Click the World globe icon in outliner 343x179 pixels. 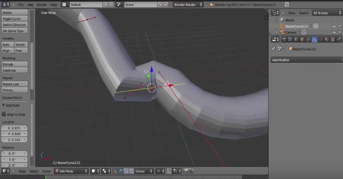(x=282, y=20)
